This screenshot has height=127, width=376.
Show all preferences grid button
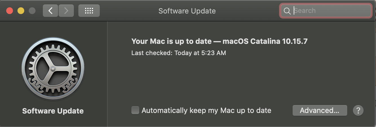pyautogui.click(x=89, y=11)
